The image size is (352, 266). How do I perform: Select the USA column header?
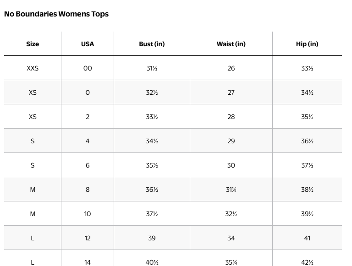88,44
